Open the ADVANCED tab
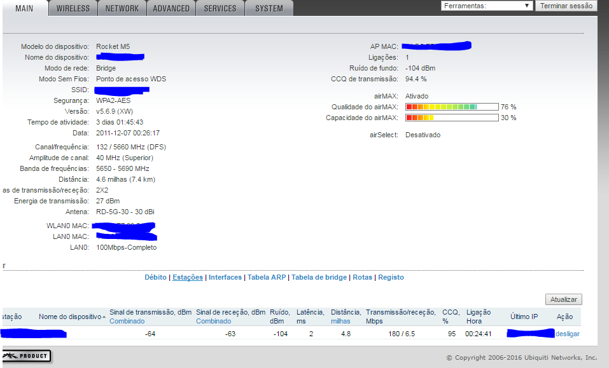Image resolution: width=609 pixels, height=368 pixels. [171, 8]
